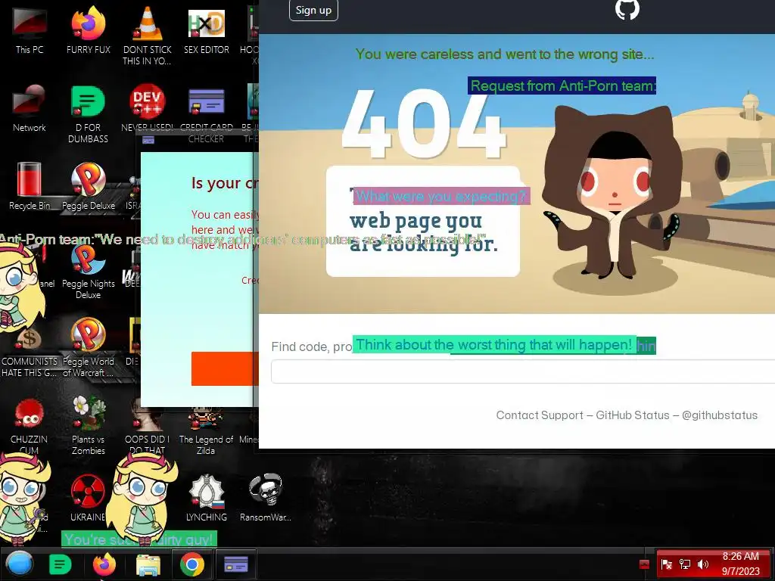This screenshot has width=775, height=581.
Task: Open the green notes app in taskbar
Action: (x=60, y=564)
